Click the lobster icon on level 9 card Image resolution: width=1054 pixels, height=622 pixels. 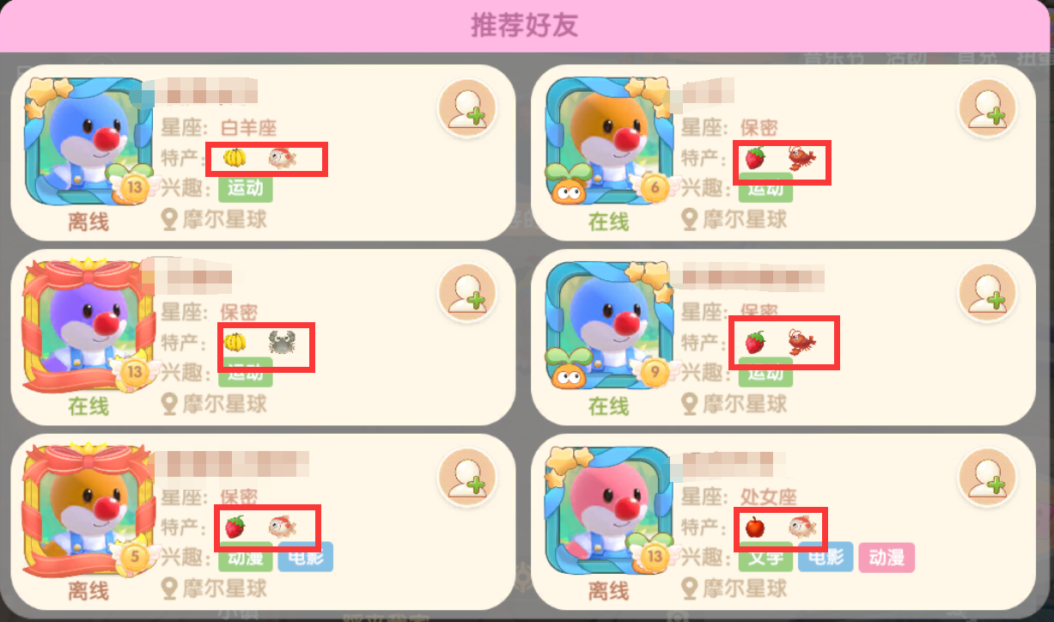click(801, 343)
